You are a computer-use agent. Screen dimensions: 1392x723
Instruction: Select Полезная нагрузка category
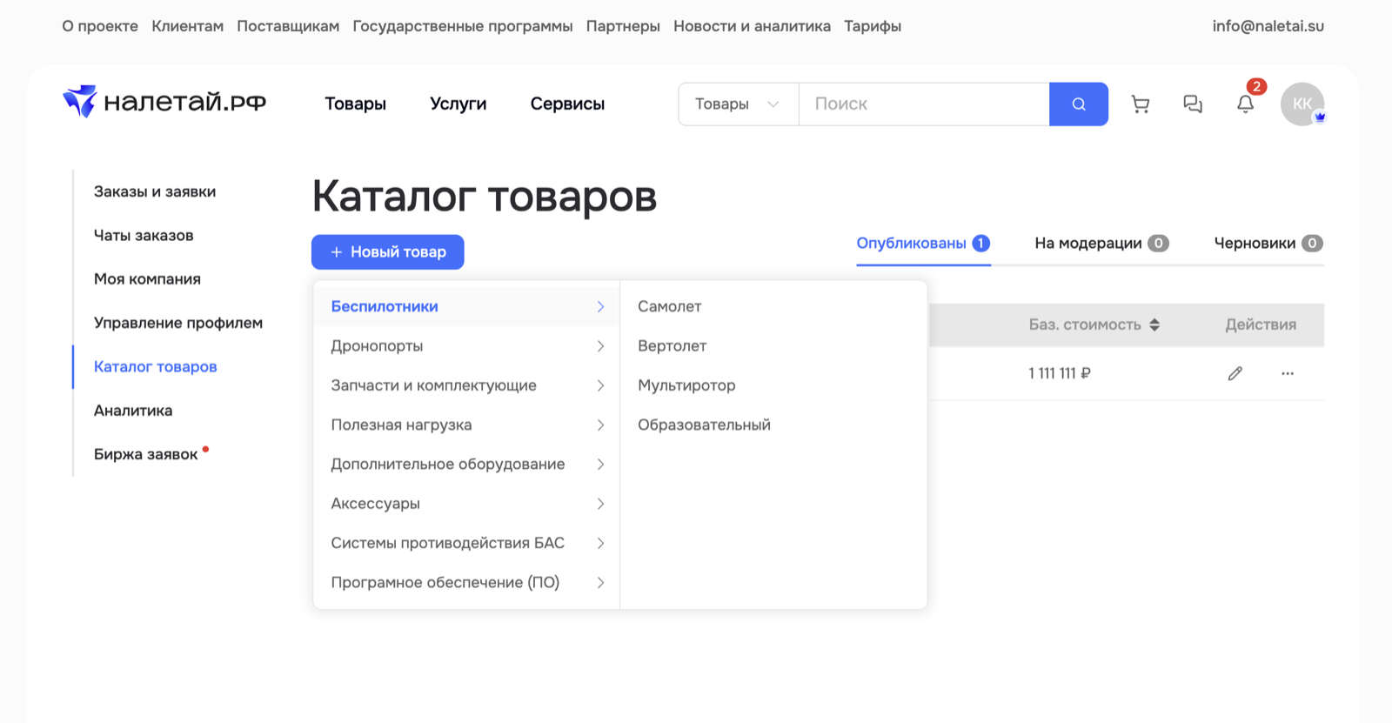[x=466, y=425]
